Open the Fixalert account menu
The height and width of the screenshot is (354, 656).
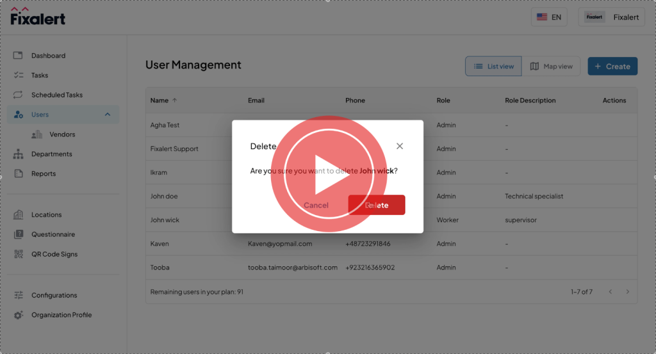[x=612, y=17]
